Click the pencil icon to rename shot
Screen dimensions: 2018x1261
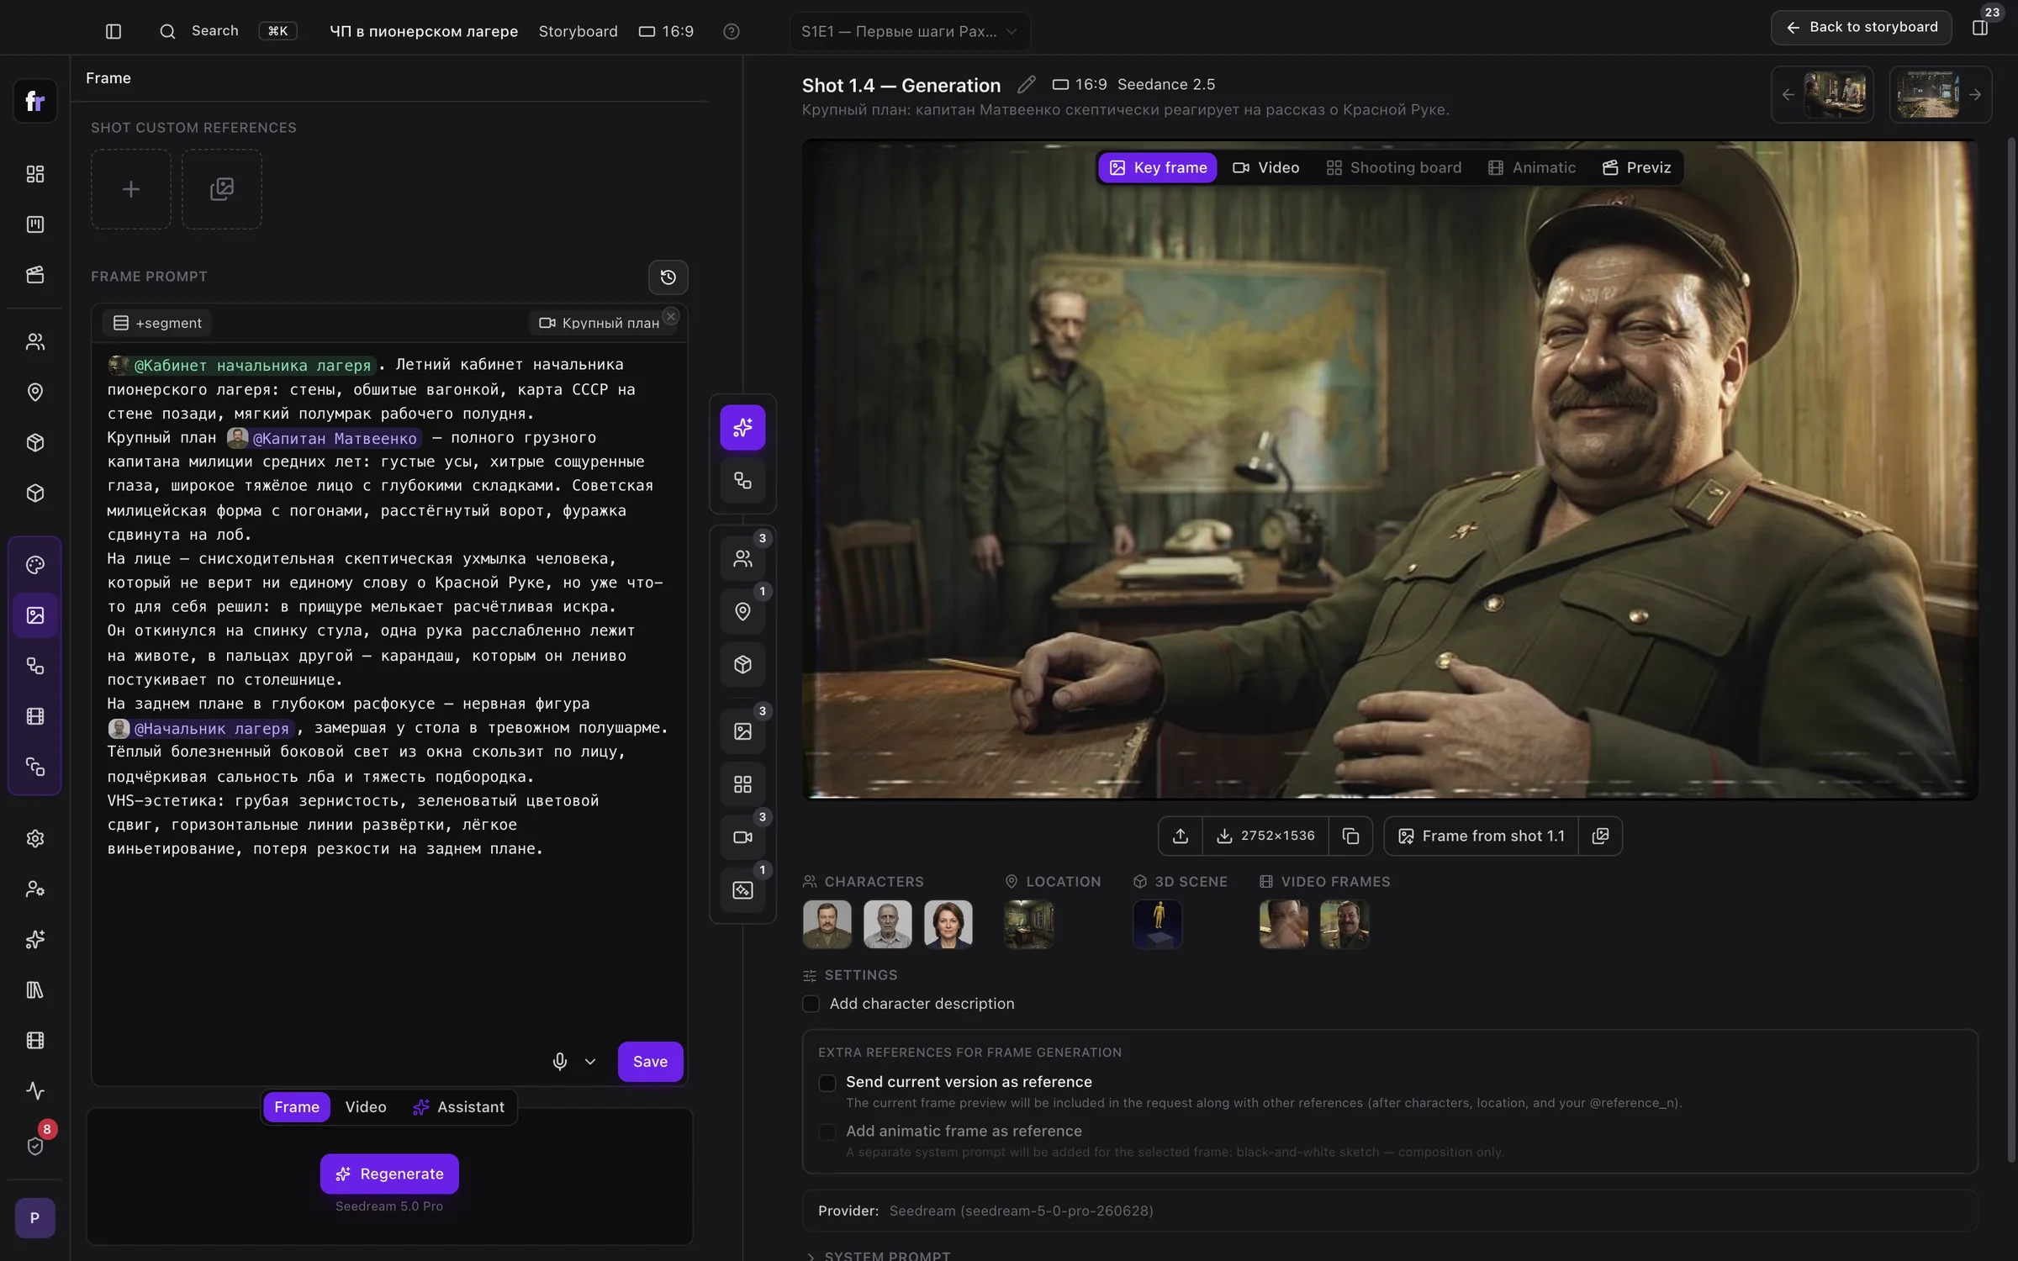1026,85
